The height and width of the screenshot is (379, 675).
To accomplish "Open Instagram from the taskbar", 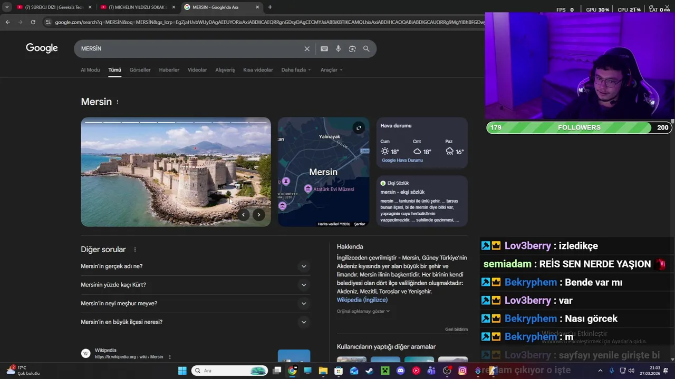I will tap(462, 371).
